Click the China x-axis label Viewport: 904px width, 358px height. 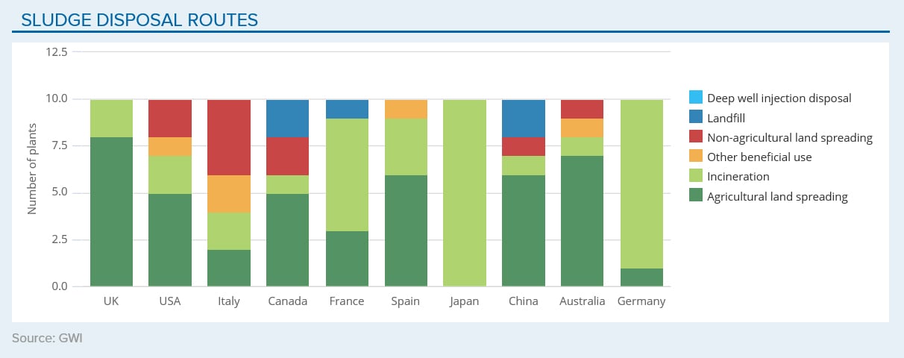point(523,301)
